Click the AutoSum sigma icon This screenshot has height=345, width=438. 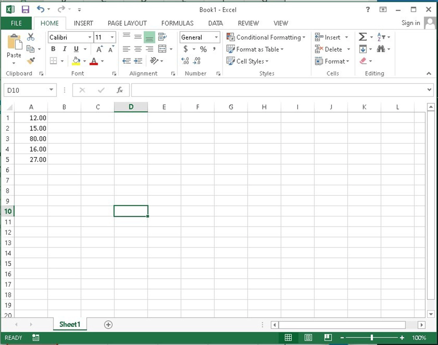(x=362, y=37)
